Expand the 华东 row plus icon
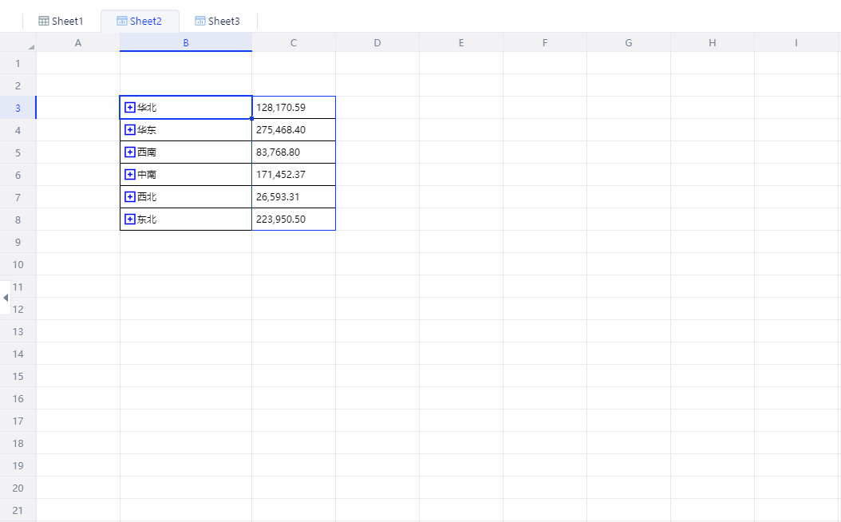 pos(130,130)
